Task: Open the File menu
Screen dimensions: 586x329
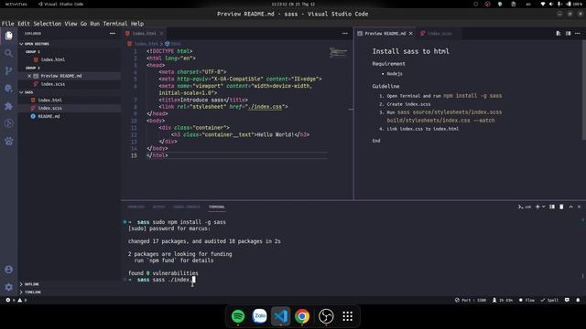Action: coord(8,24)
